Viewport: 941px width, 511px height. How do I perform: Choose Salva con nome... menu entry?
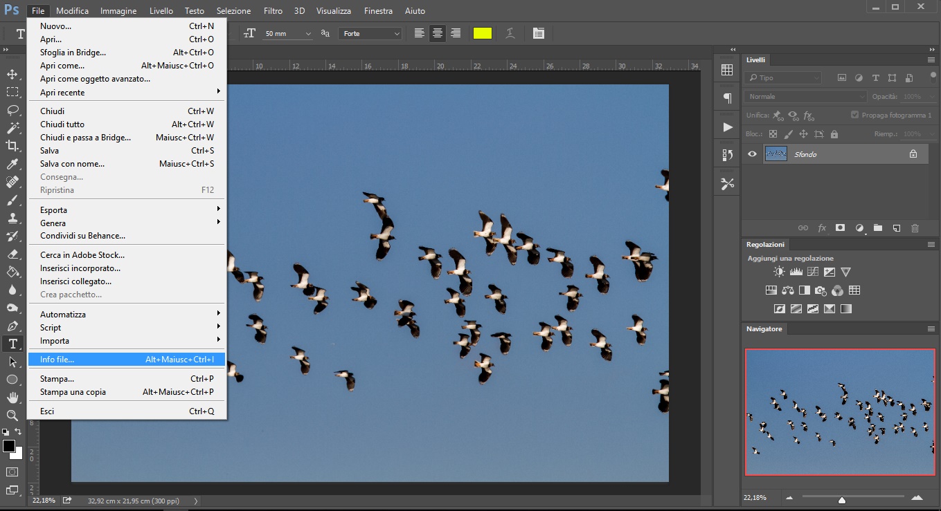tap(126, 164)
